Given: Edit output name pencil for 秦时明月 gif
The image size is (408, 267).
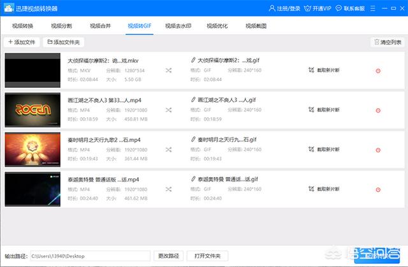Looking at the screenshot, I should point(193,140).
